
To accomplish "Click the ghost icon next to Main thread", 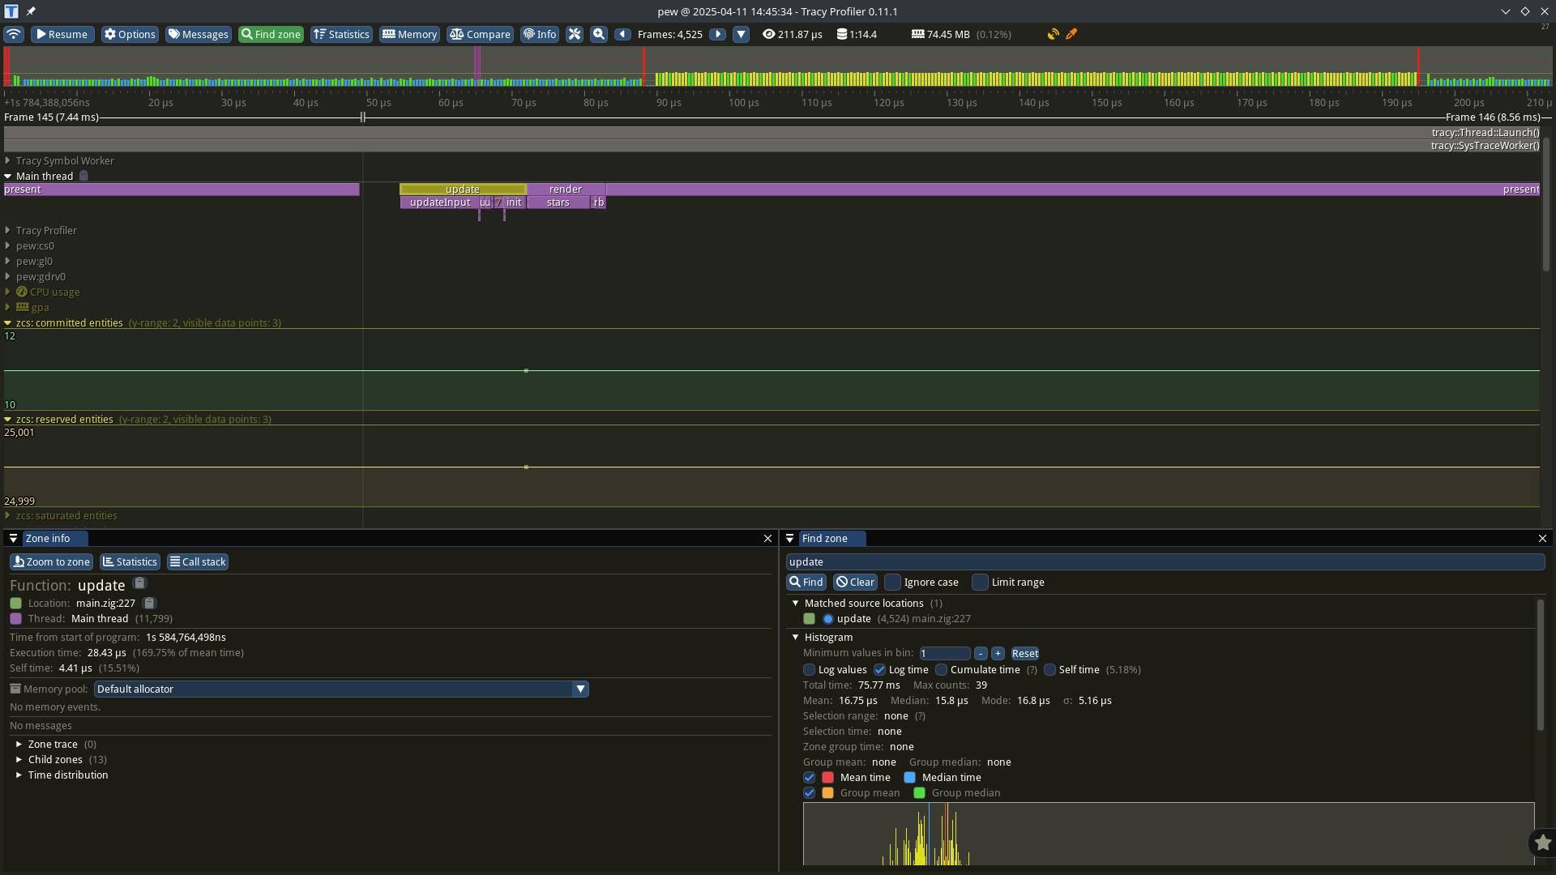I will click(83, 176).
